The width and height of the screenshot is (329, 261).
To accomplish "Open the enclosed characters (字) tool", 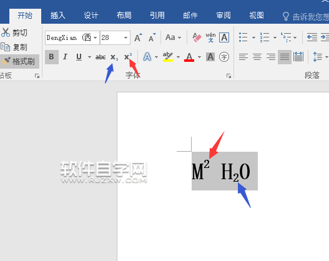I will pos(224,57).
